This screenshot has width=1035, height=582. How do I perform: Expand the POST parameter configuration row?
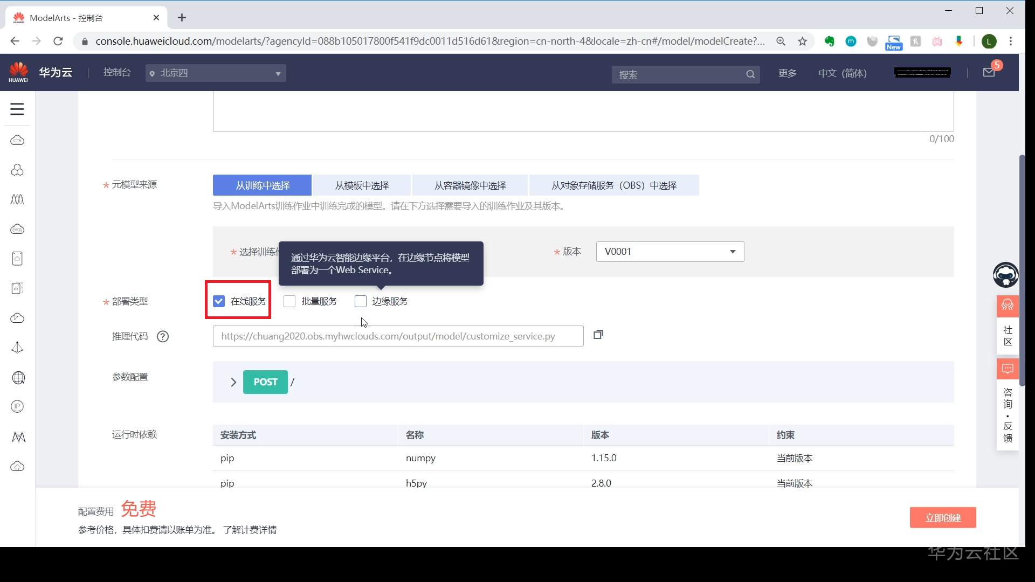click(x=233, y=382)
